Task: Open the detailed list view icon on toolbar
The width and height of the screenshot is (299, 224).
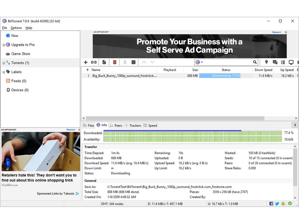Action: coord(283,62)
